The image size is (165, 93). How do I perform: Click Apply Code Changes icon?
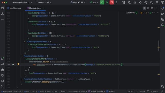(x=135, y=2)
